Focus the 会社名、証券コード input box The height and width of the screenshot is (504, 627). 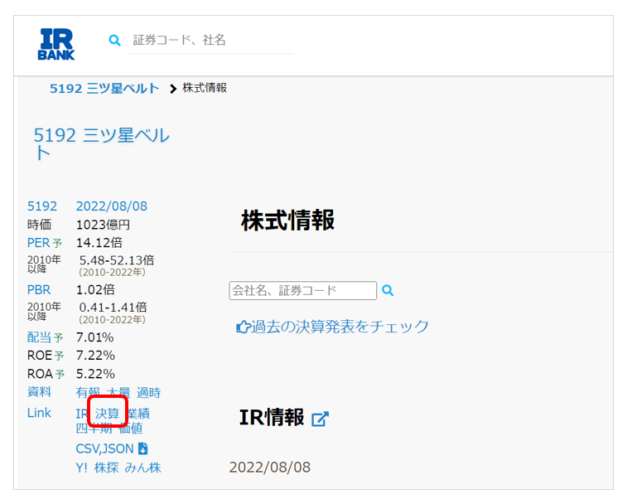[302, 290]
